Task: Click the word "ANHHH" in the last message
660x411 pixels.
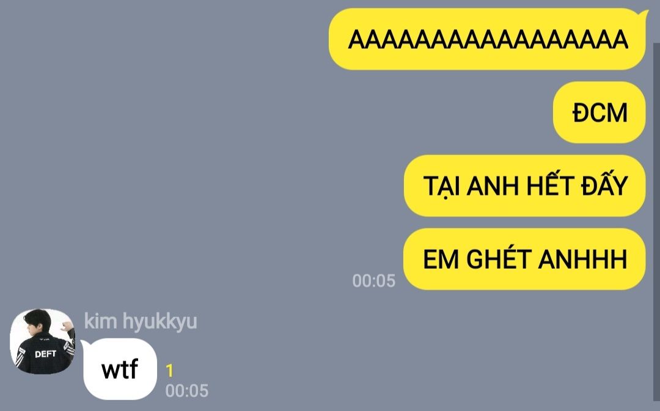Action: (x=583, y=259)
